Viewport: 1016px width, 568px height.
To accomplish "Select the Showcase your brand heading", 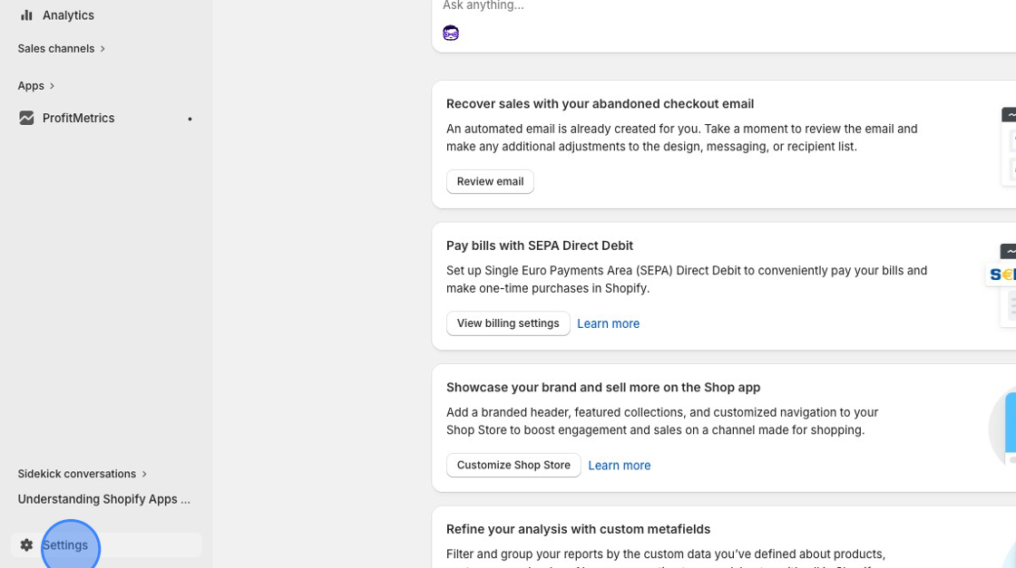I will click(x=602, y=388).
